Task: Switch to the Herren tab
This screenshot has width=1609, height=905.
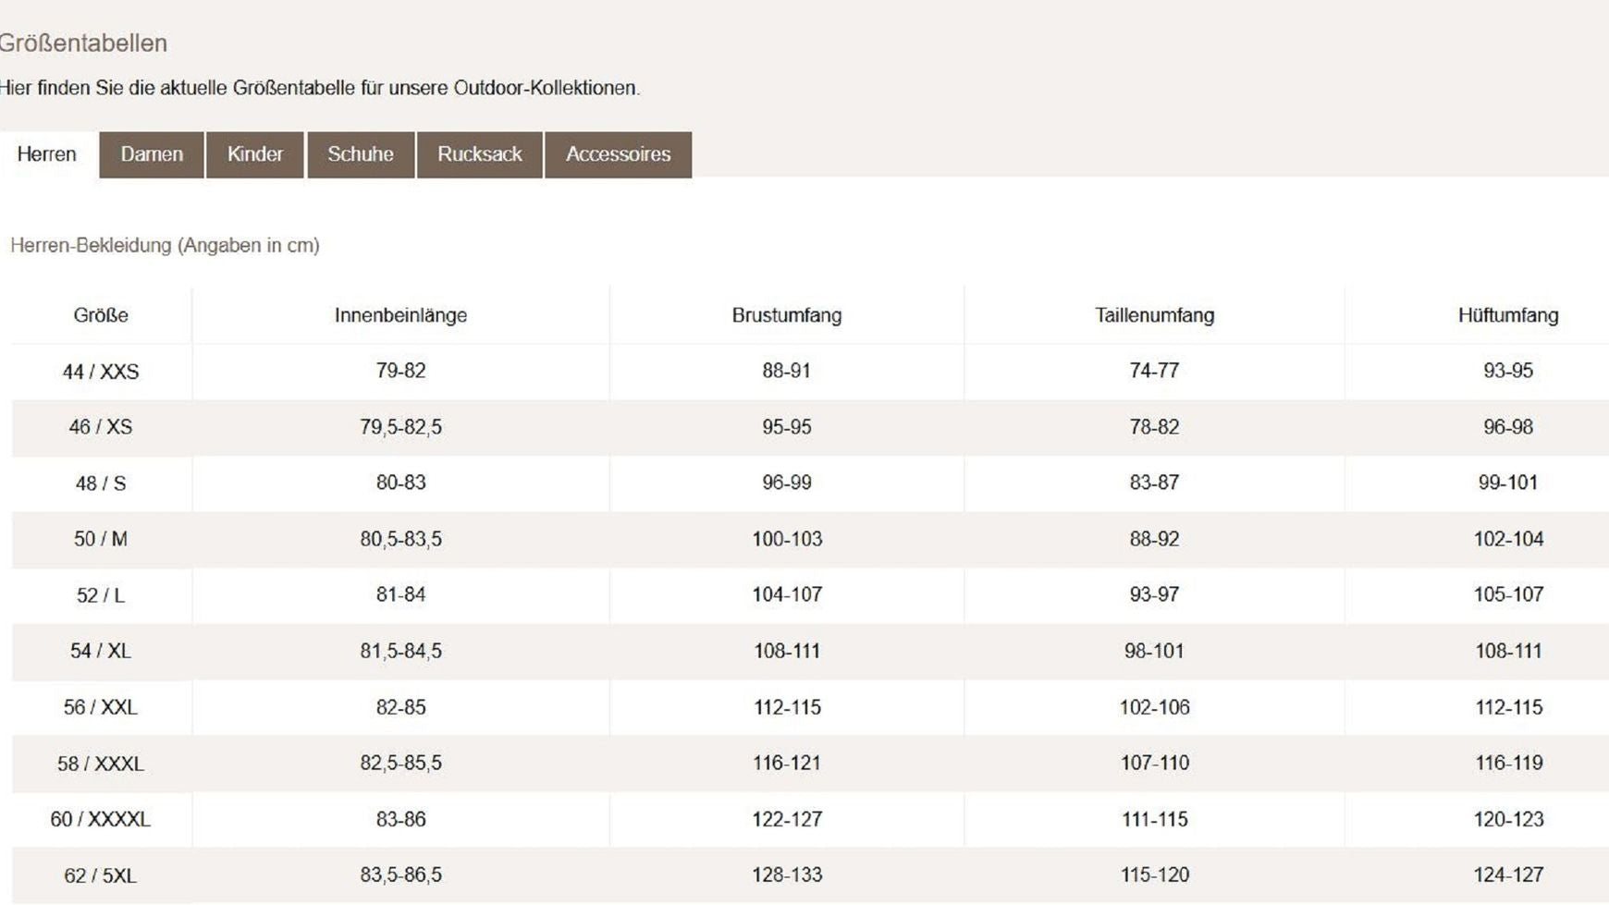Action: (47, 154)
